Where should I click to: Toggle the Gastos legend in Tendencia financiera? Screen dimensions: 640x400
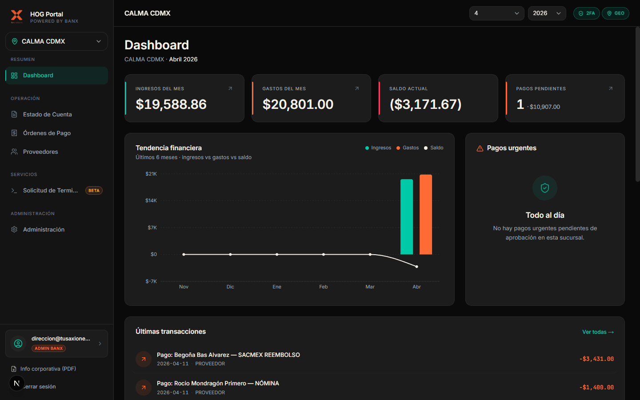(407, 148)
